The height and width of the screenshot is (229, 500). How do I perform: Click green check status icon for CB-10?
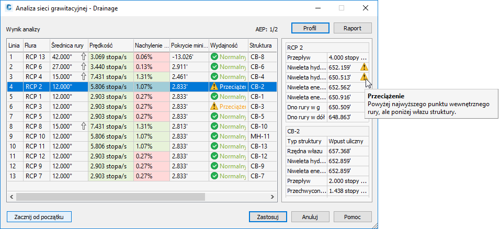214,127
